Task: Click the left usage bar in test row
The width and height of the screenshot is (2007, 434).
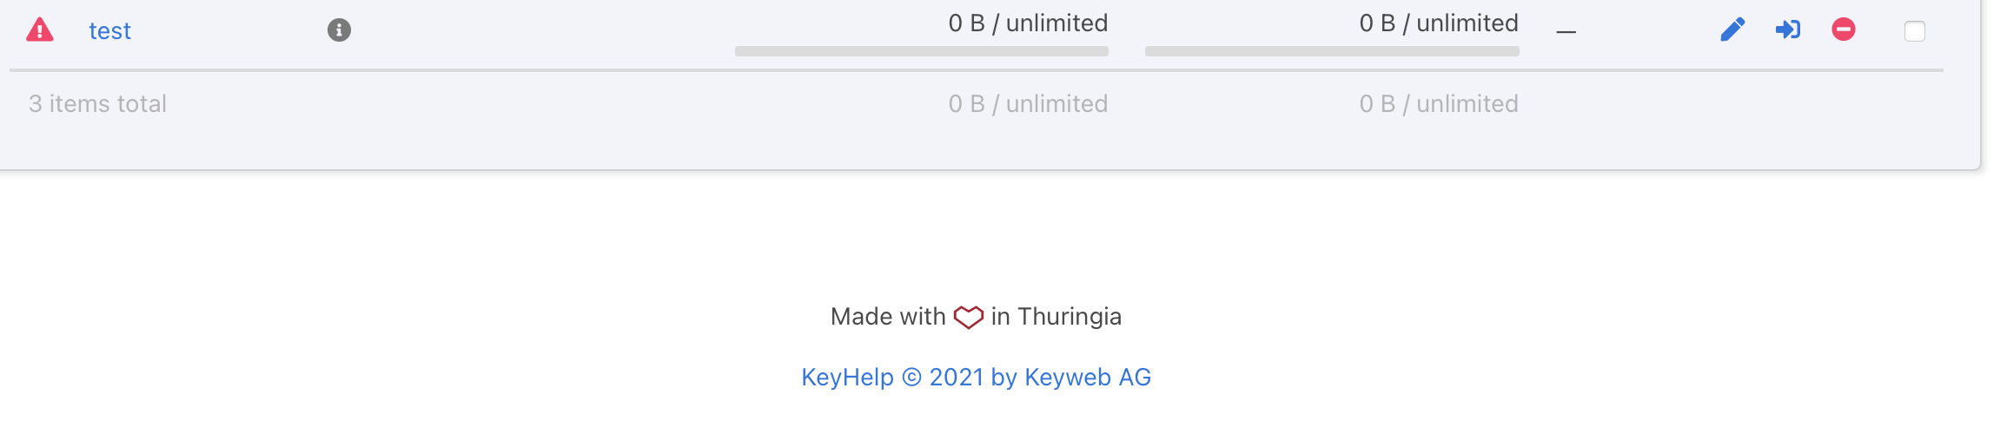Action: 921,51
